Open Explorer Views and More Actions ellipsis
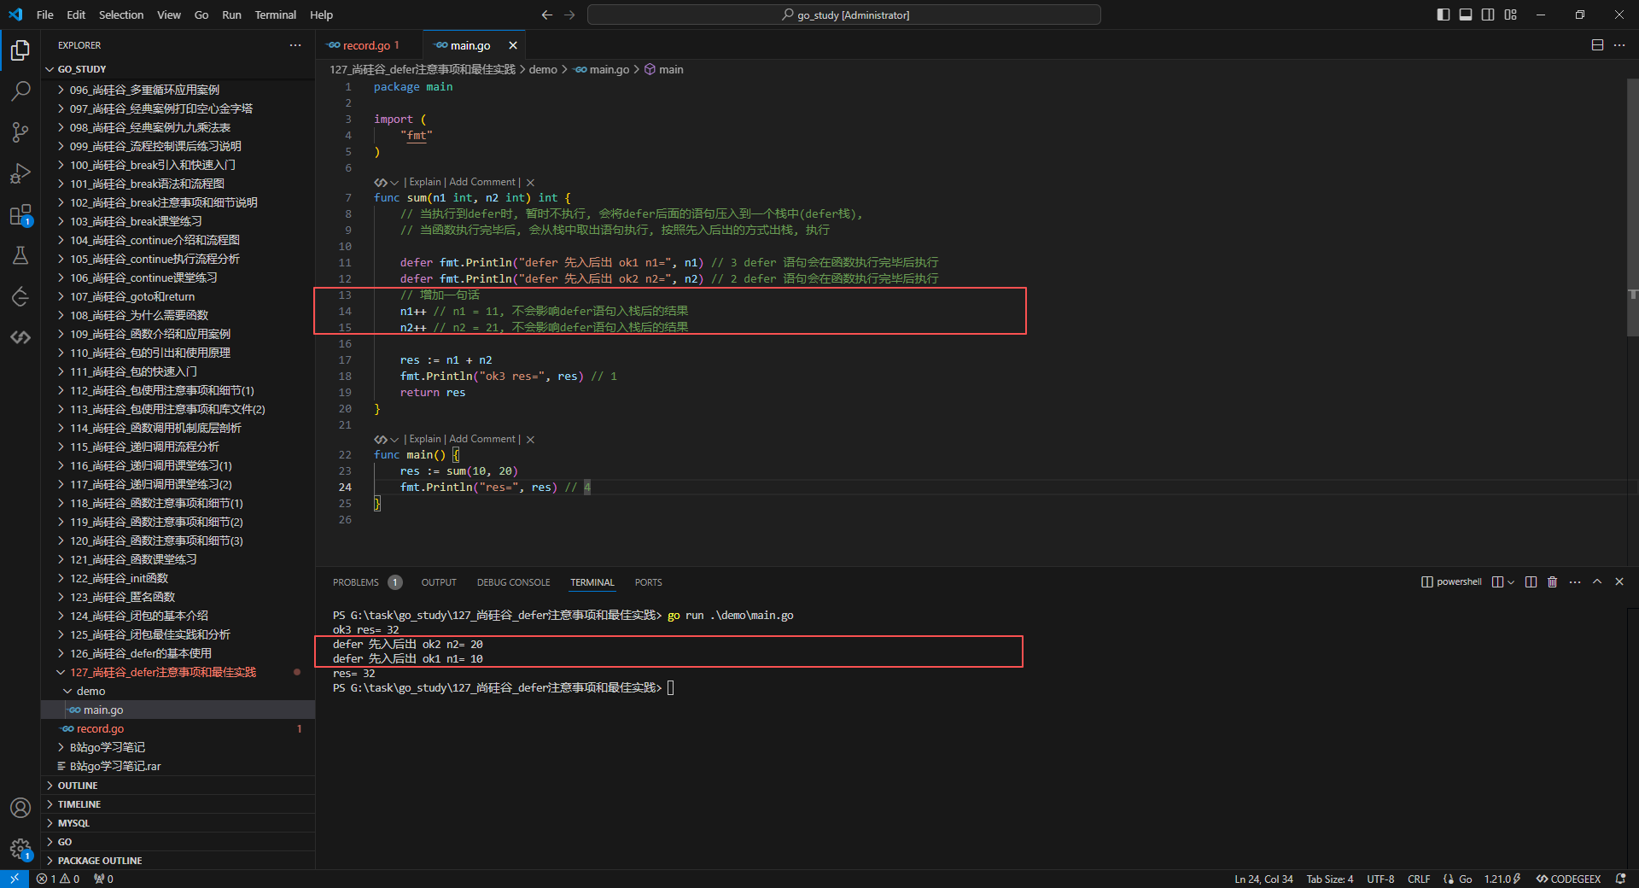This screenshot has width=1639, height=888. tap(295, 45)
